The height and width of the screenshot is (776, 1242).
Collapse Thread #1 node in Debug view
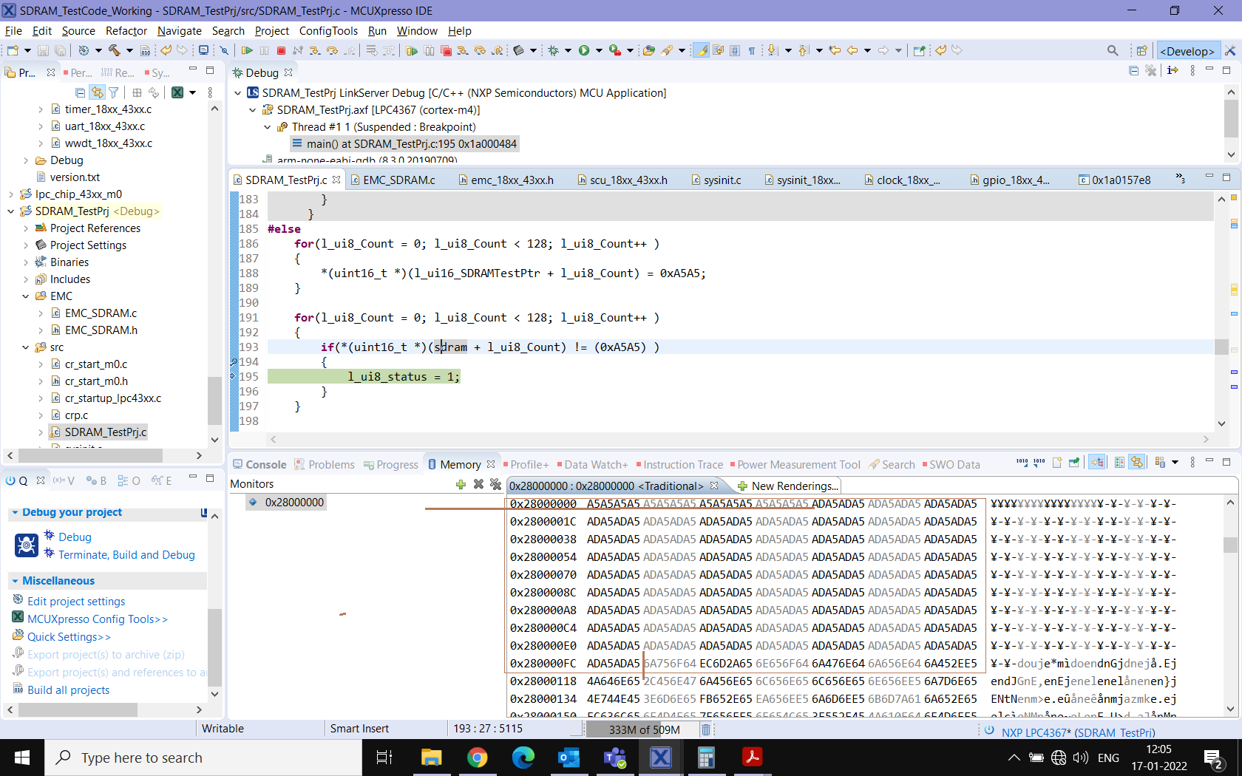[268, 127]
